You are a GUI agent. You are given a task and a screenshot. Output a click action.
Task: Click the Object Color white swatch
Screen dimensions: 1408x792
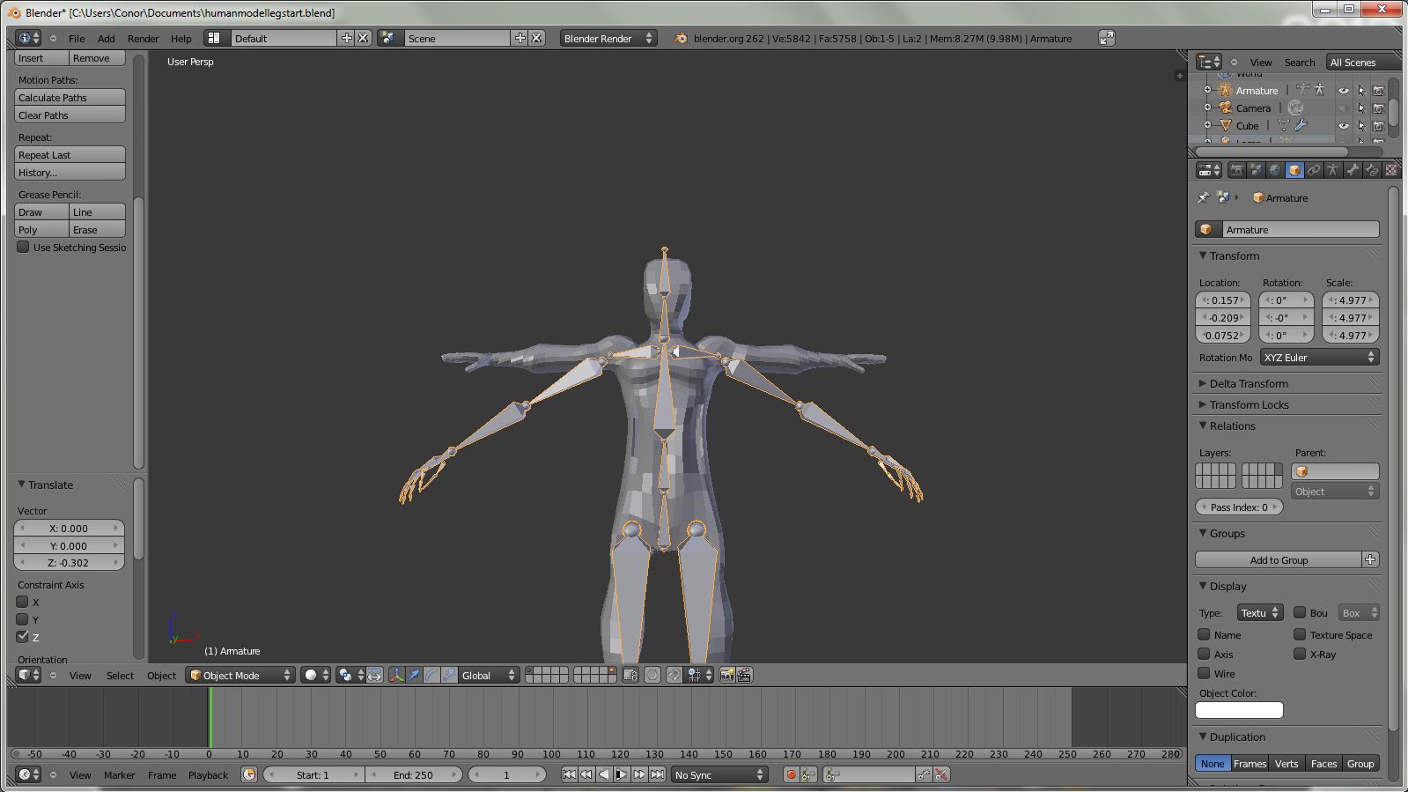click(1239, 710)
